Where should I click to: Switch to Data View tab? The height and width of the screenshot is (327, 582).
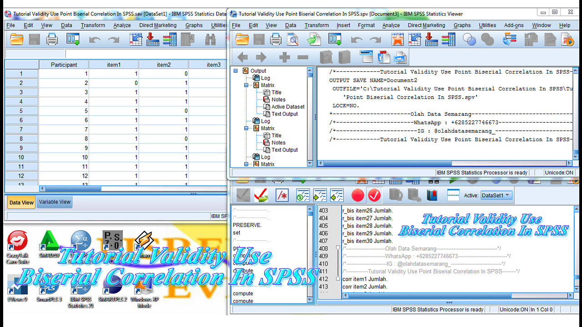tap(21, 203)
